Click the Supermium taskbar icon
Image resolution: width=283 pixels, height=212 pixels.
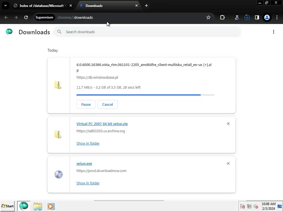click(x=24, y=206)
